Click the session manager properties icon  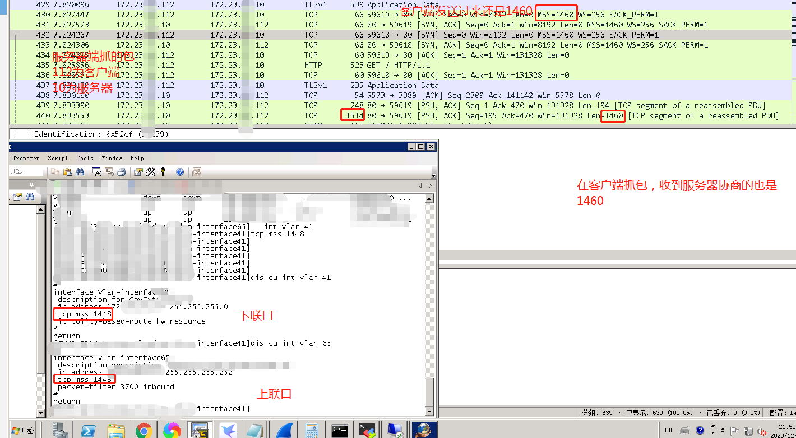(x=18, y=197)
